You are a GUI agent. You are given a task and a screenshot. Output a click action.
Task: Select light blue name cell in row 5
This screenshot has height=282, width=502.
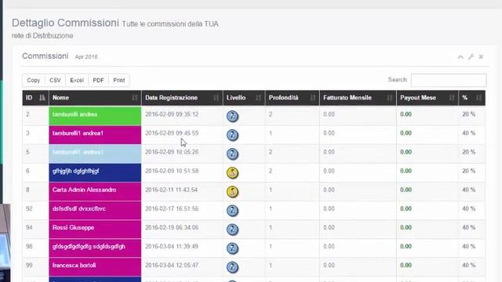pos(95,154)
